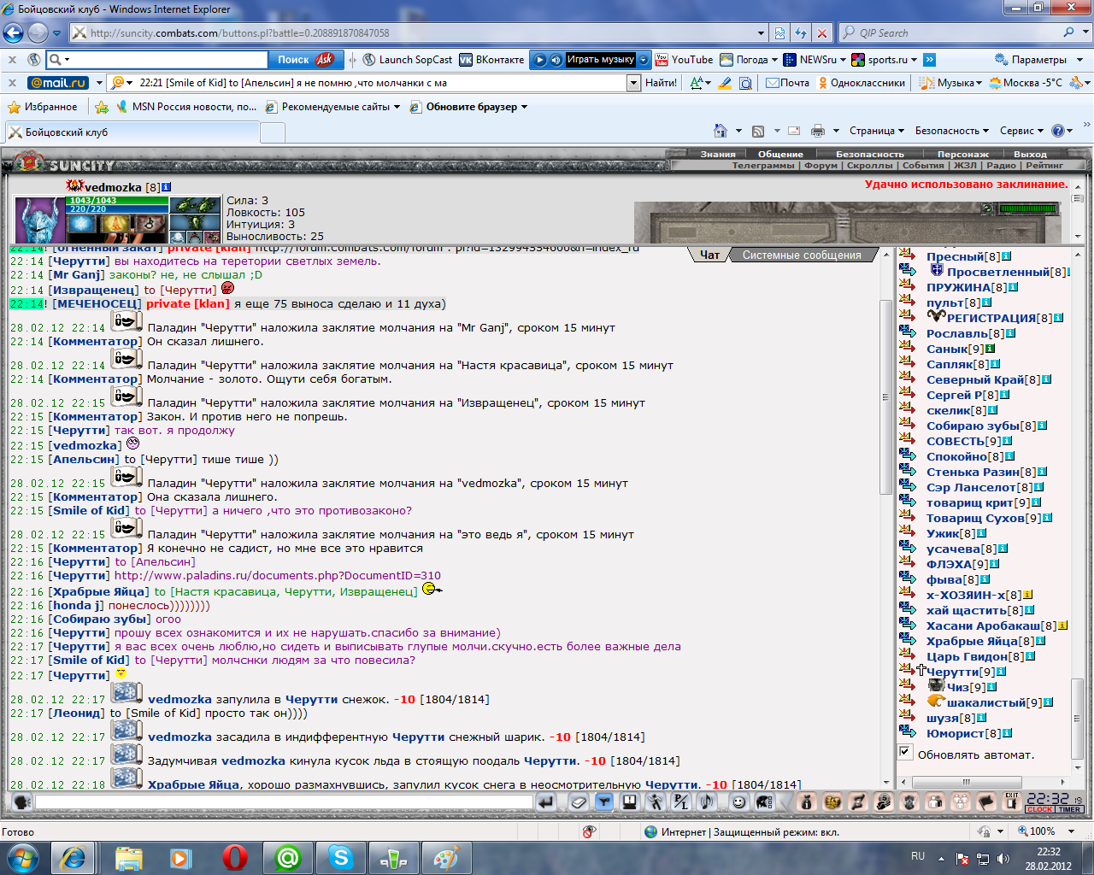1094x875 pixels.
Task: Expand the Рекомендуемые сайты favorites dropdown
Action: pyautogui.click(x=397, y=107)
